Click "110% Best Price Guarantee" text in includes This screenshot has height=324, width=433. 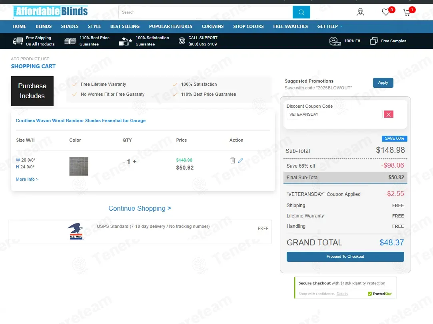tap(208, 94)
